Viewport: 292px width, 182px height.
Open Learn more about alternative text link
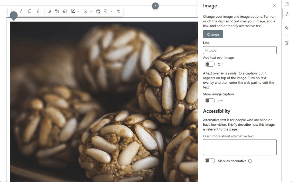tap(228, 136)
